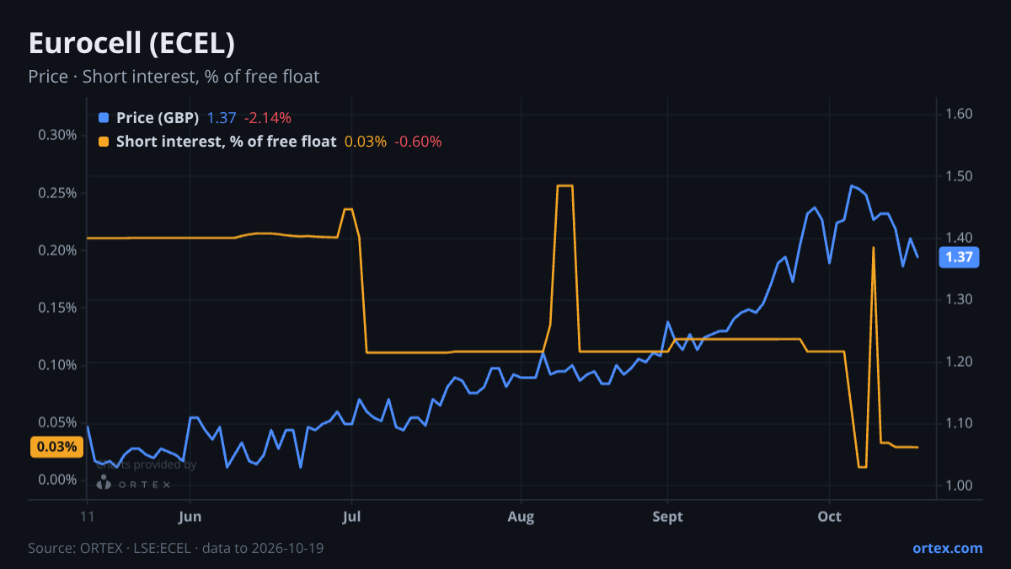Click the Sept x-axis label
The image size is (1011, 569).
click(667, 517)
